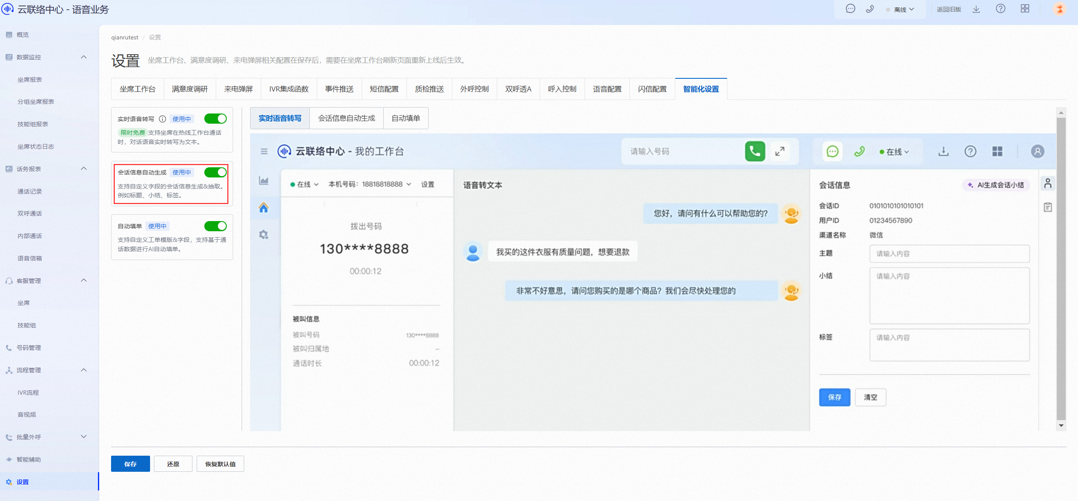This screenshot has width=1078, height=501.
Task: Select the 会话信息自动生成 preview tab
Action: (x=346, y=118)
